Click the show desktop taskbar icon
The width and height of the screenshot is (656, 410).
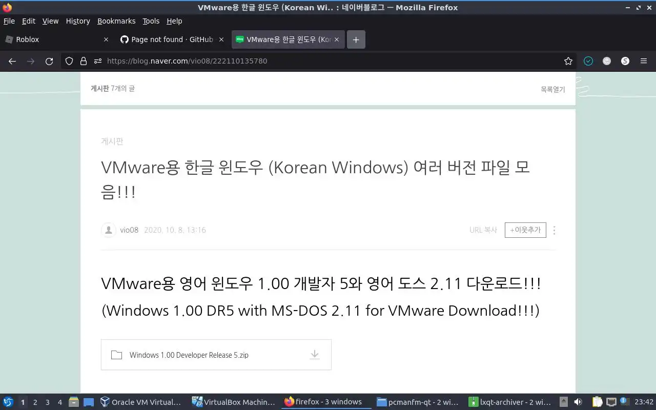coord(89,402)
